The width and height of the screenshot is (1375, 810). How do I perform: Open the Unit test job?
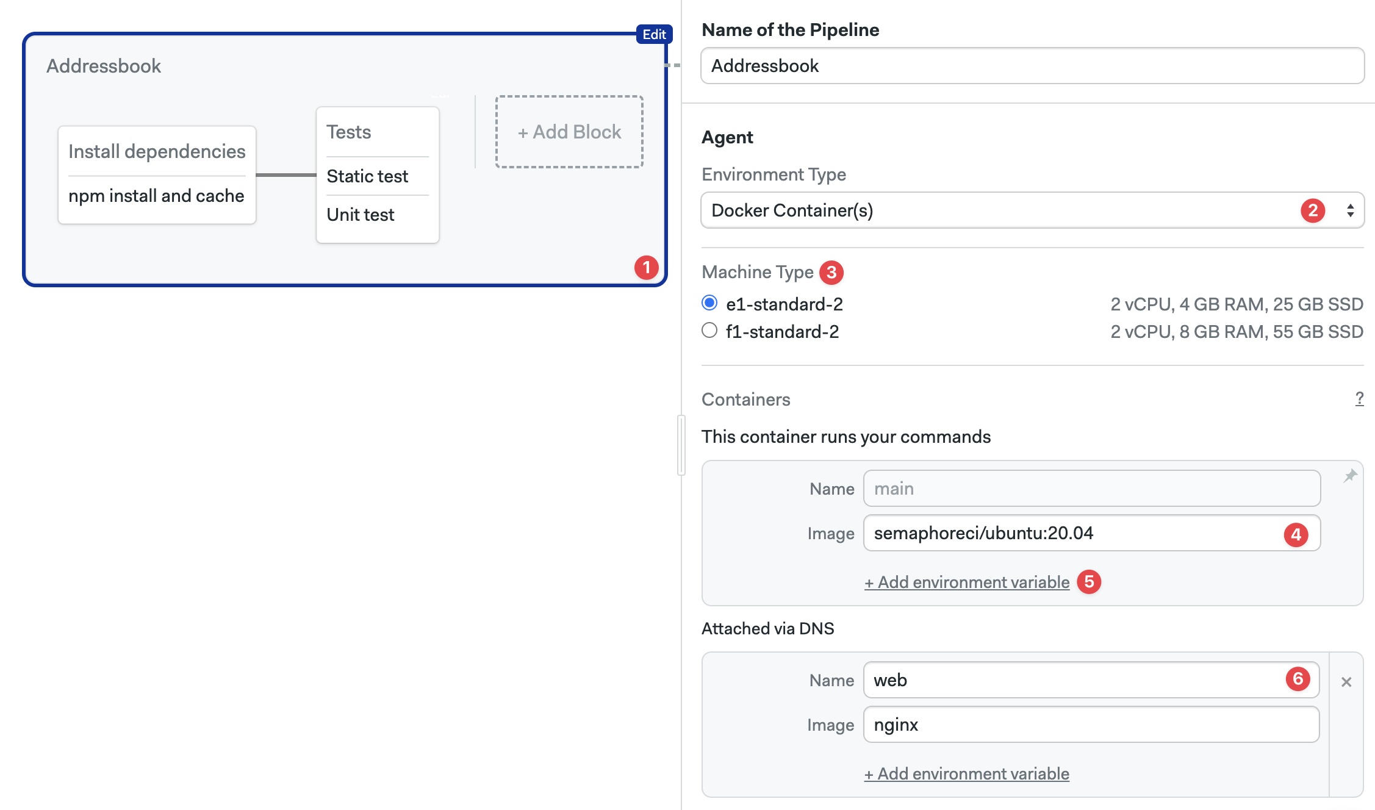point(361,215)
